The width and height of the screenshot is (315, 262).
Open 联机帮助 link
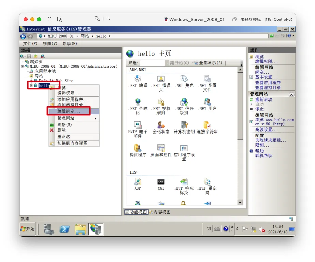[x=264, y=156]
